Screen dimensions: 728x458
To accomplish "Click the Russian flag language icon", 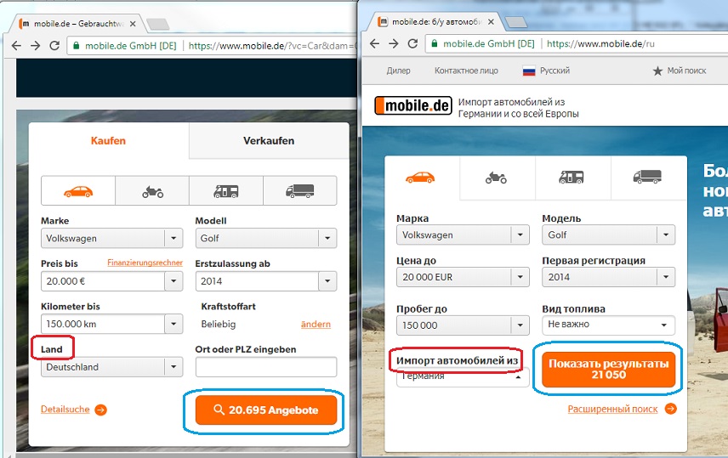I will (528, 71).
